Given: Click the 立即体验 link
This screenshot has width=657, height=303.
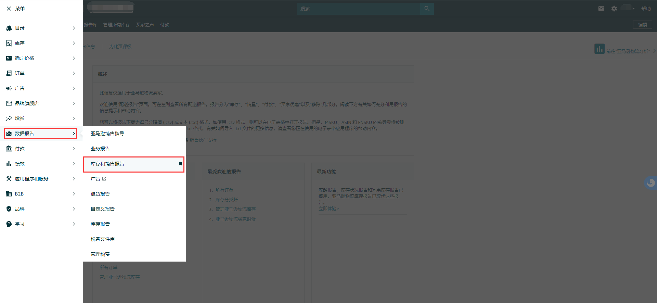Looking at the screenshot, I should [328, 209].
